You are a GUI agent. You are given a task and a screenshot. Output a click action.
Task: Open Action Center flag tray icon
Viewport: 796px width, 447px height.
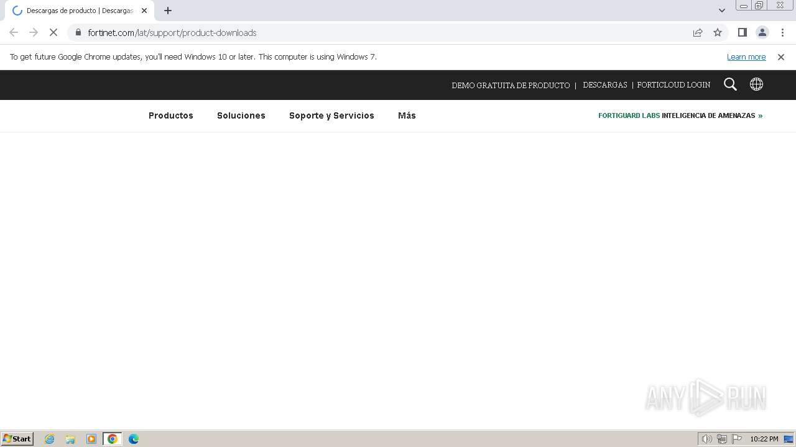(737, 439)
